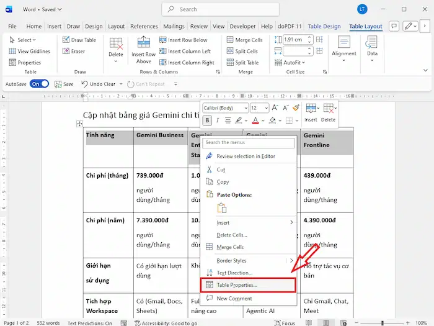Click Insert Row Above icon
The image size is (434, 326).
(x=143, y=43)
